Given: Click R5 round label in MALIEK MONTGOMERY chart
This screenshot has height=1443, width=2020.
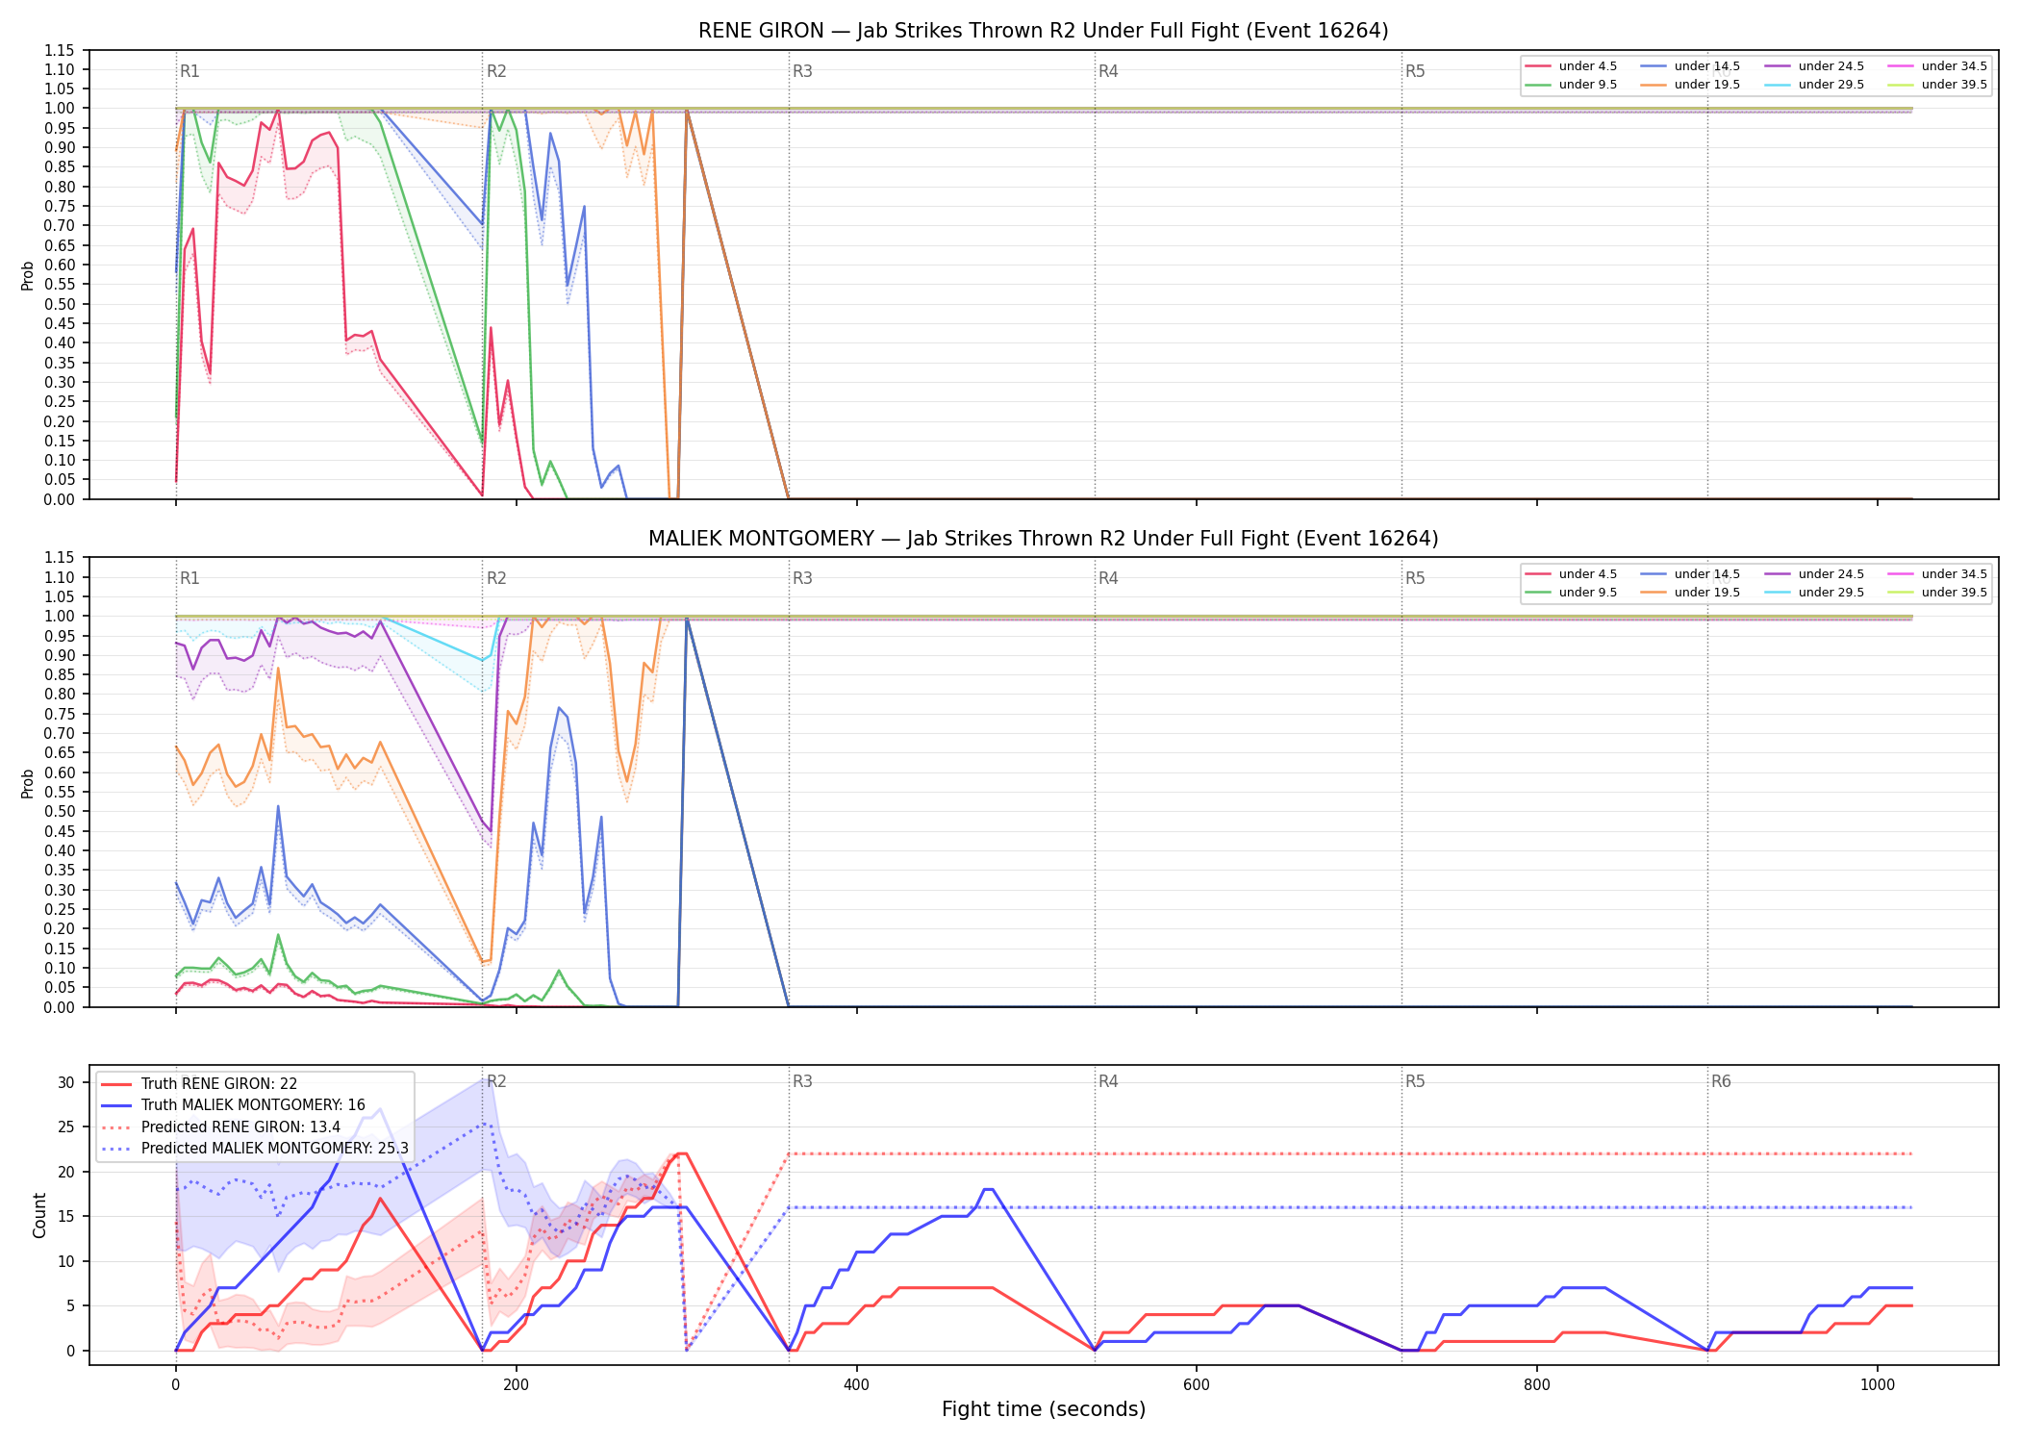Looking at the screenshot, I should click(1415, 578).
